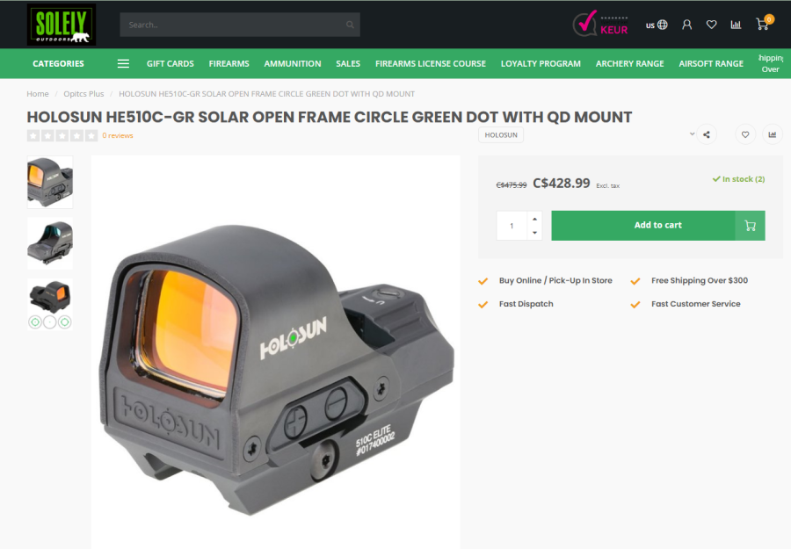
Task: Expand the Categories hamburger menu
Action: [123, 63]
